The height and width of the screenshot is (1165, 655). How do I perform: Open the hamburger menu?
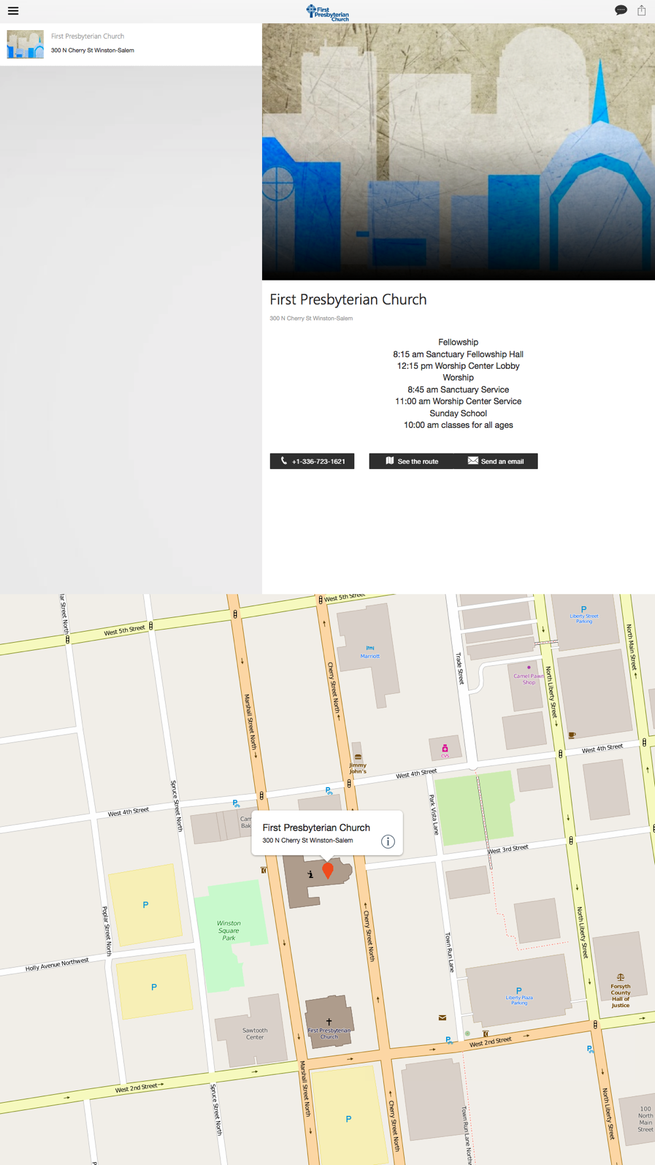point(13,10)
